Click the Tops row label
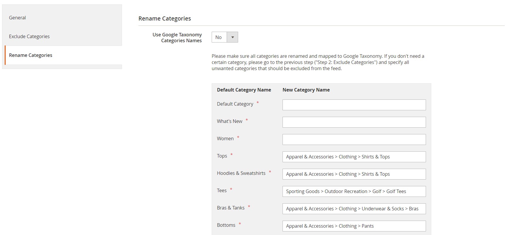Screen dimensions: 508x235 point(222,156)
